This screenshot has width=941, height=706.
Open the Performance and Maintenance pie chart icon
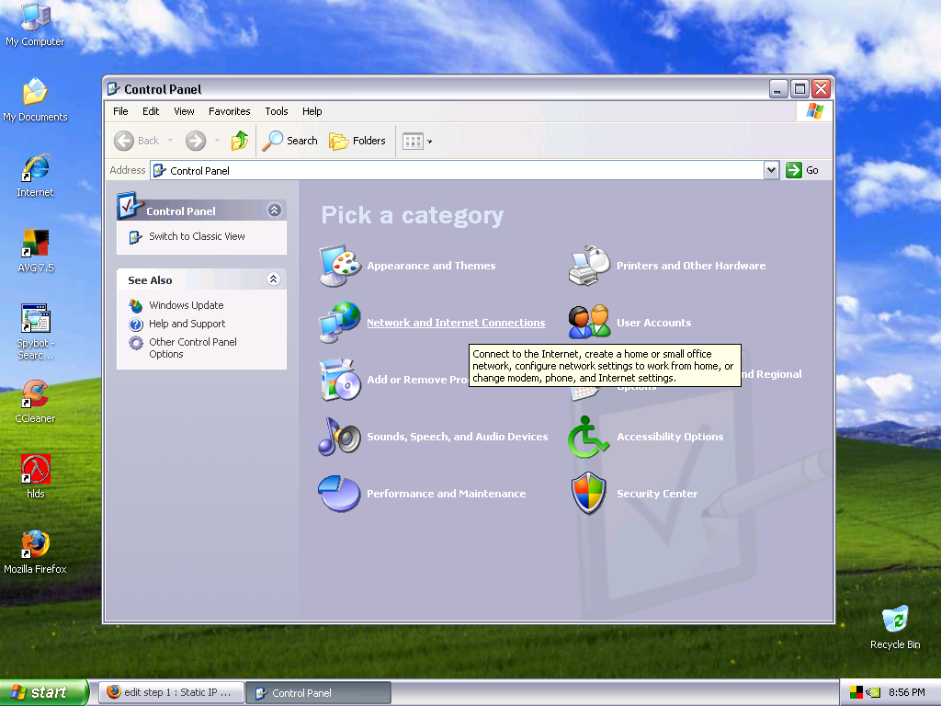click(340, 494)
